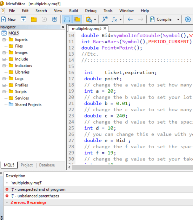This screenshot has width=193, height=220.
Task: Open the Build menu
Action: [74, 11]
